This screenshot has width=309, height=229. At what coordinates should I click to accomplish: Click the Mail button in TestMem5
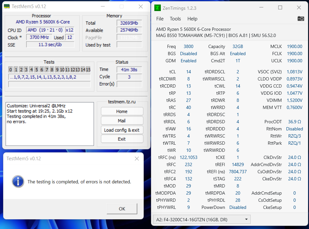click(x=122, y=121)
